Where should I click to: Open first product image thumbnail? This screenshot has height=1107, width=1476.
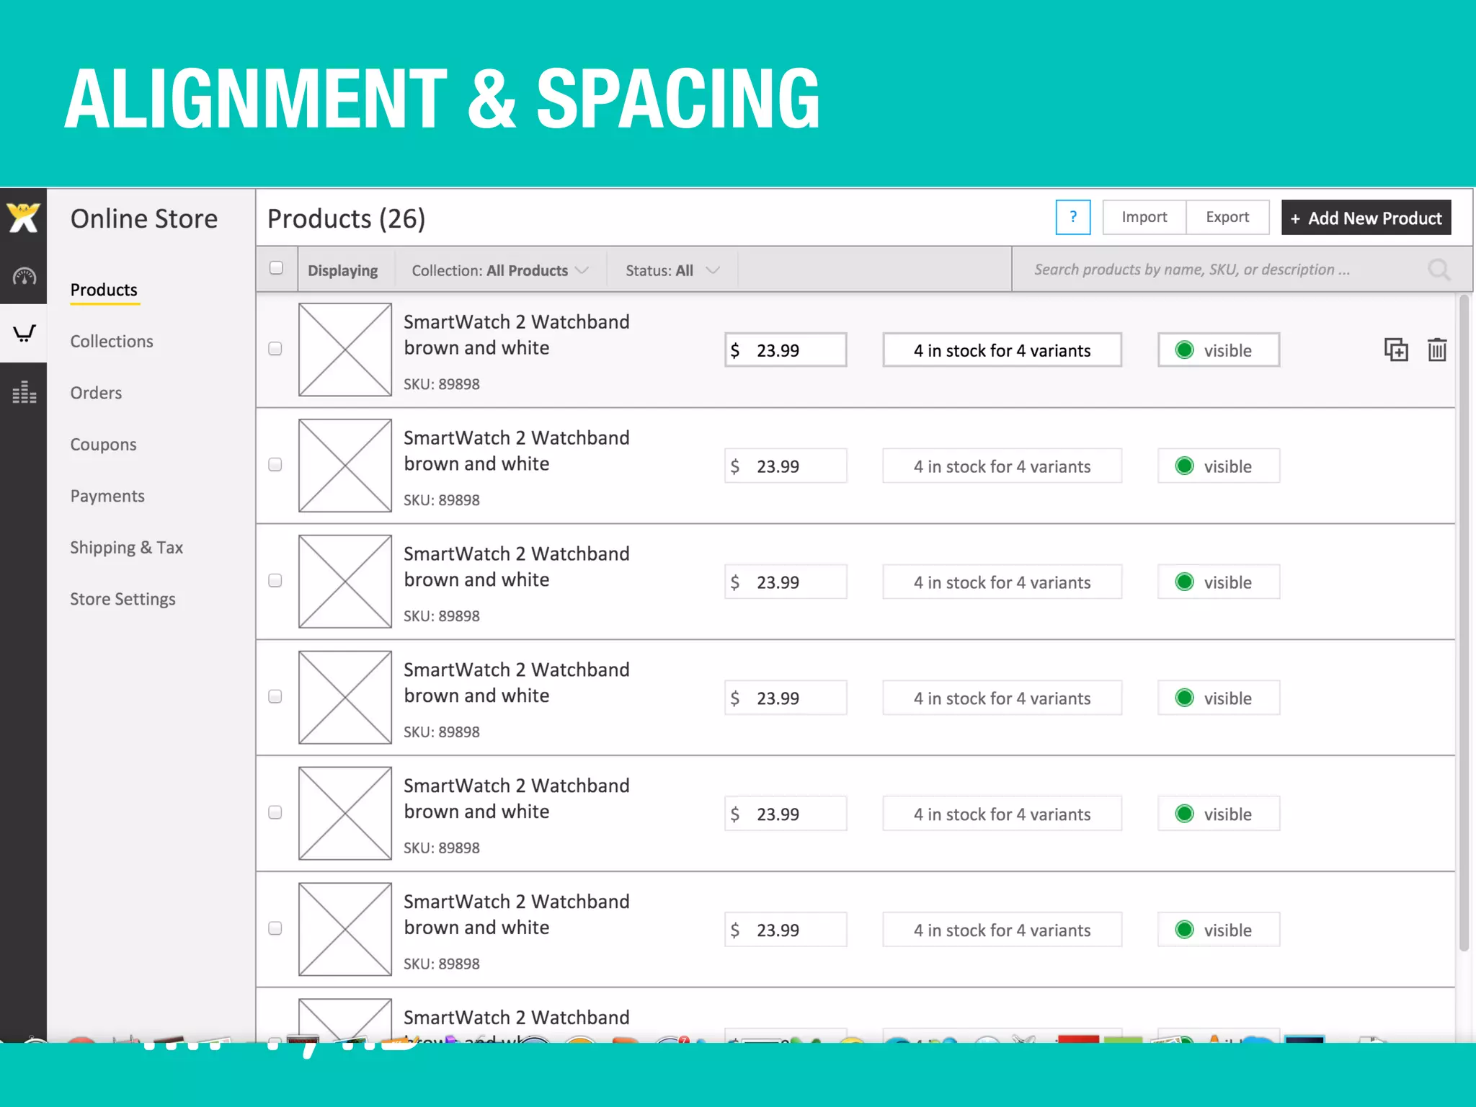[x=345, y=350]
